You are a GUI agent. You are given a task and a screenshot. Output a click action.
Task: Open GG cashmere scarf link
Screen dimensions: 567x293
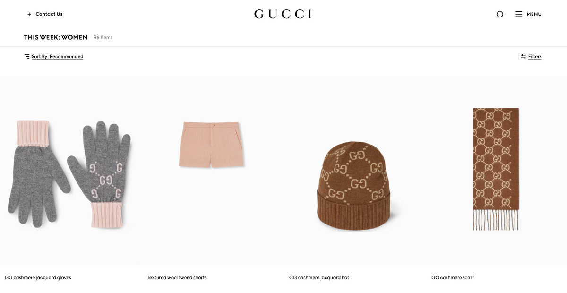click(453, 277)
